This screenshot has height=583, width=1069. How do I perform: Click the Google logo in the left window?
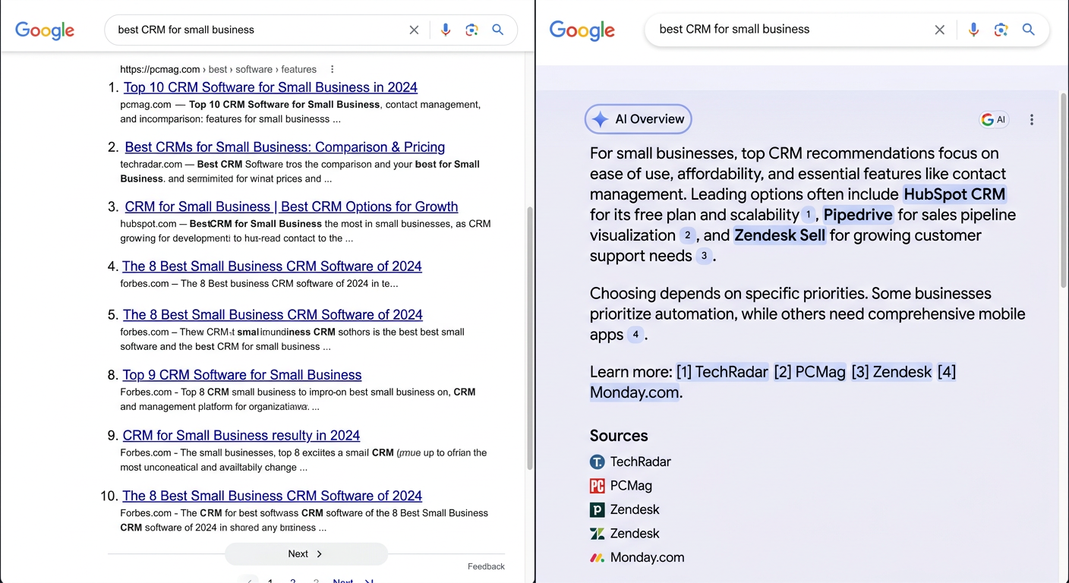click(45, 30)
